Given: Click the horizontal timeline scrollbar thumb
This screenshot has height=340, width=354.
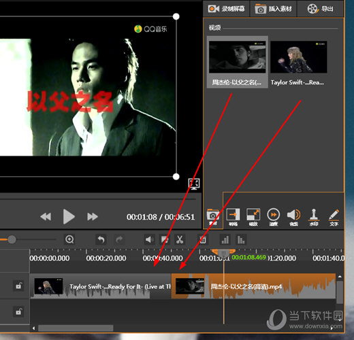Looking at the screenshot, I should point(76,328).
